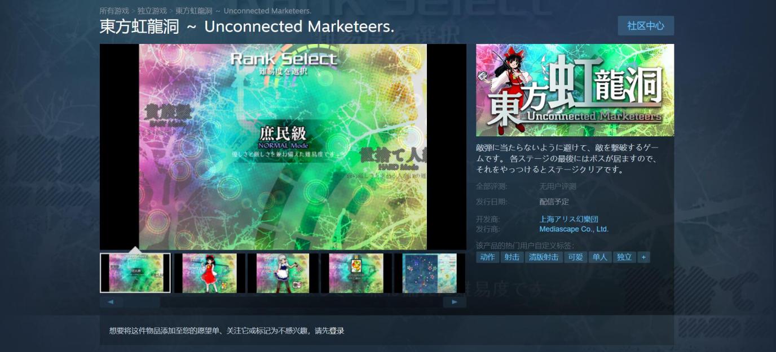Viewport: 776px width, 352px height.
Task: Open developer 上海アリス幻樂団 page
Action: (568, 219)
